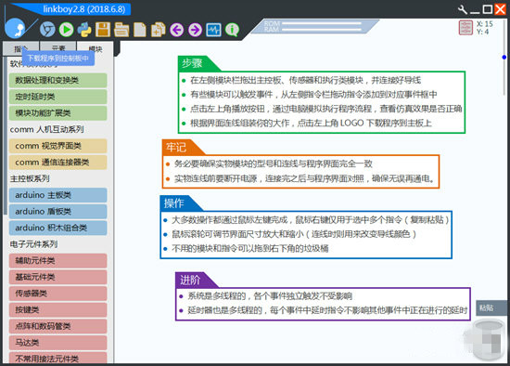The width and height of the screenshot is (510, 366).
Task: Click the linkboy logo download icon
Action: coord(15,29)
